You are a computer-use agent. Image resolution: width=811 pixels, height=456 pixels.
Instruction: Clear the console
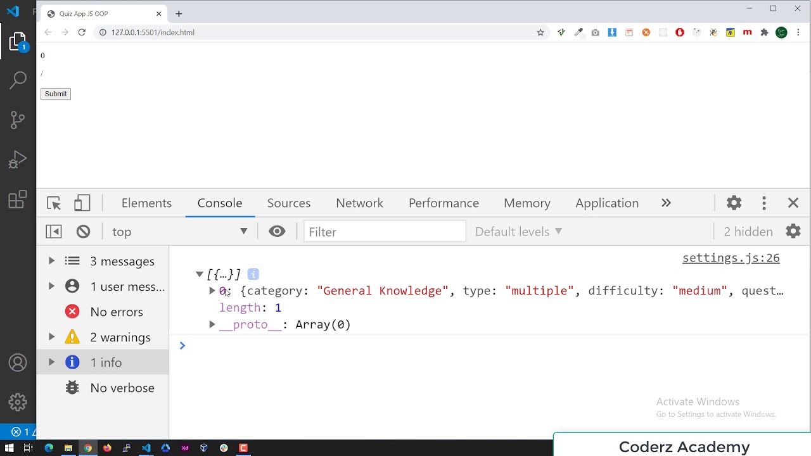click(x=83, y=232)
